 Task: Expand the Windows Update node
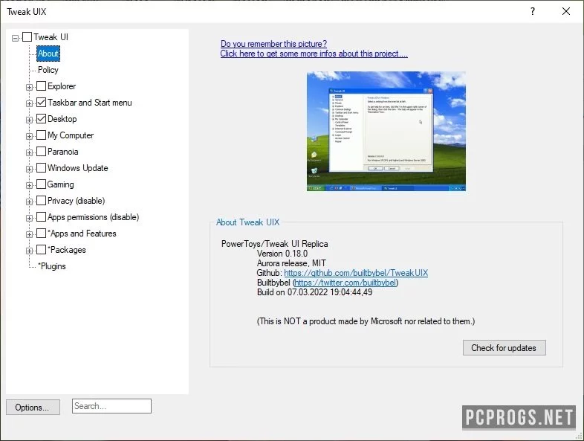coord(29,170)
